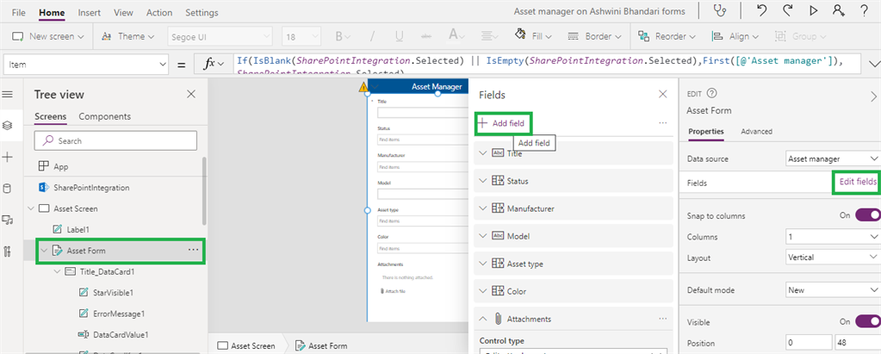Click the Undo arrow icon
Screen dimensions: 881x354
[762, 10]
